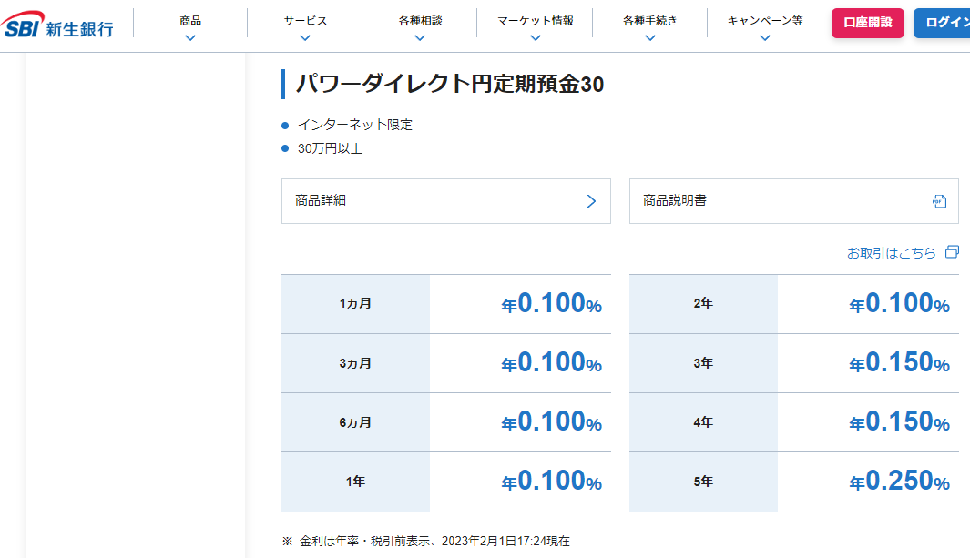The height and width of the screenshot is (558, 970).
Task: Click the footnote 金利は年率・税引前表示
Action: click(365, 542)
